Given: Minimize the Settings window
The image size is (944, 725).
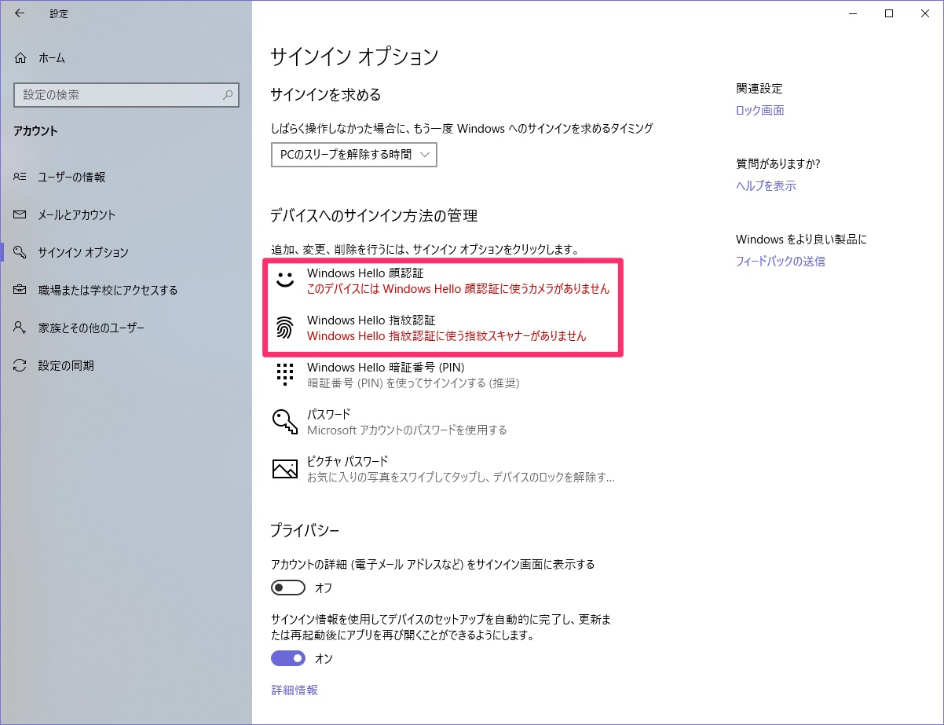Looking at the screenshot, I should pos(853,13).
